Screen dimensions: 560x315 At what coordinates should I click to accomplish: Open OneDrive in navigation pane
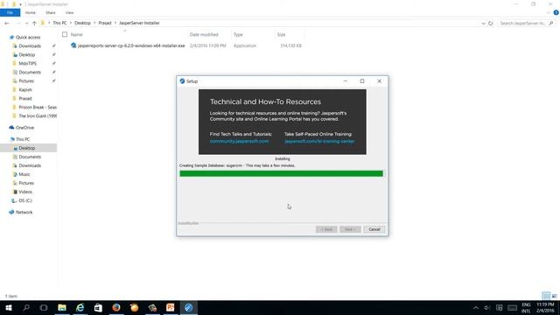pyautogui.click(x=24, y=128)
